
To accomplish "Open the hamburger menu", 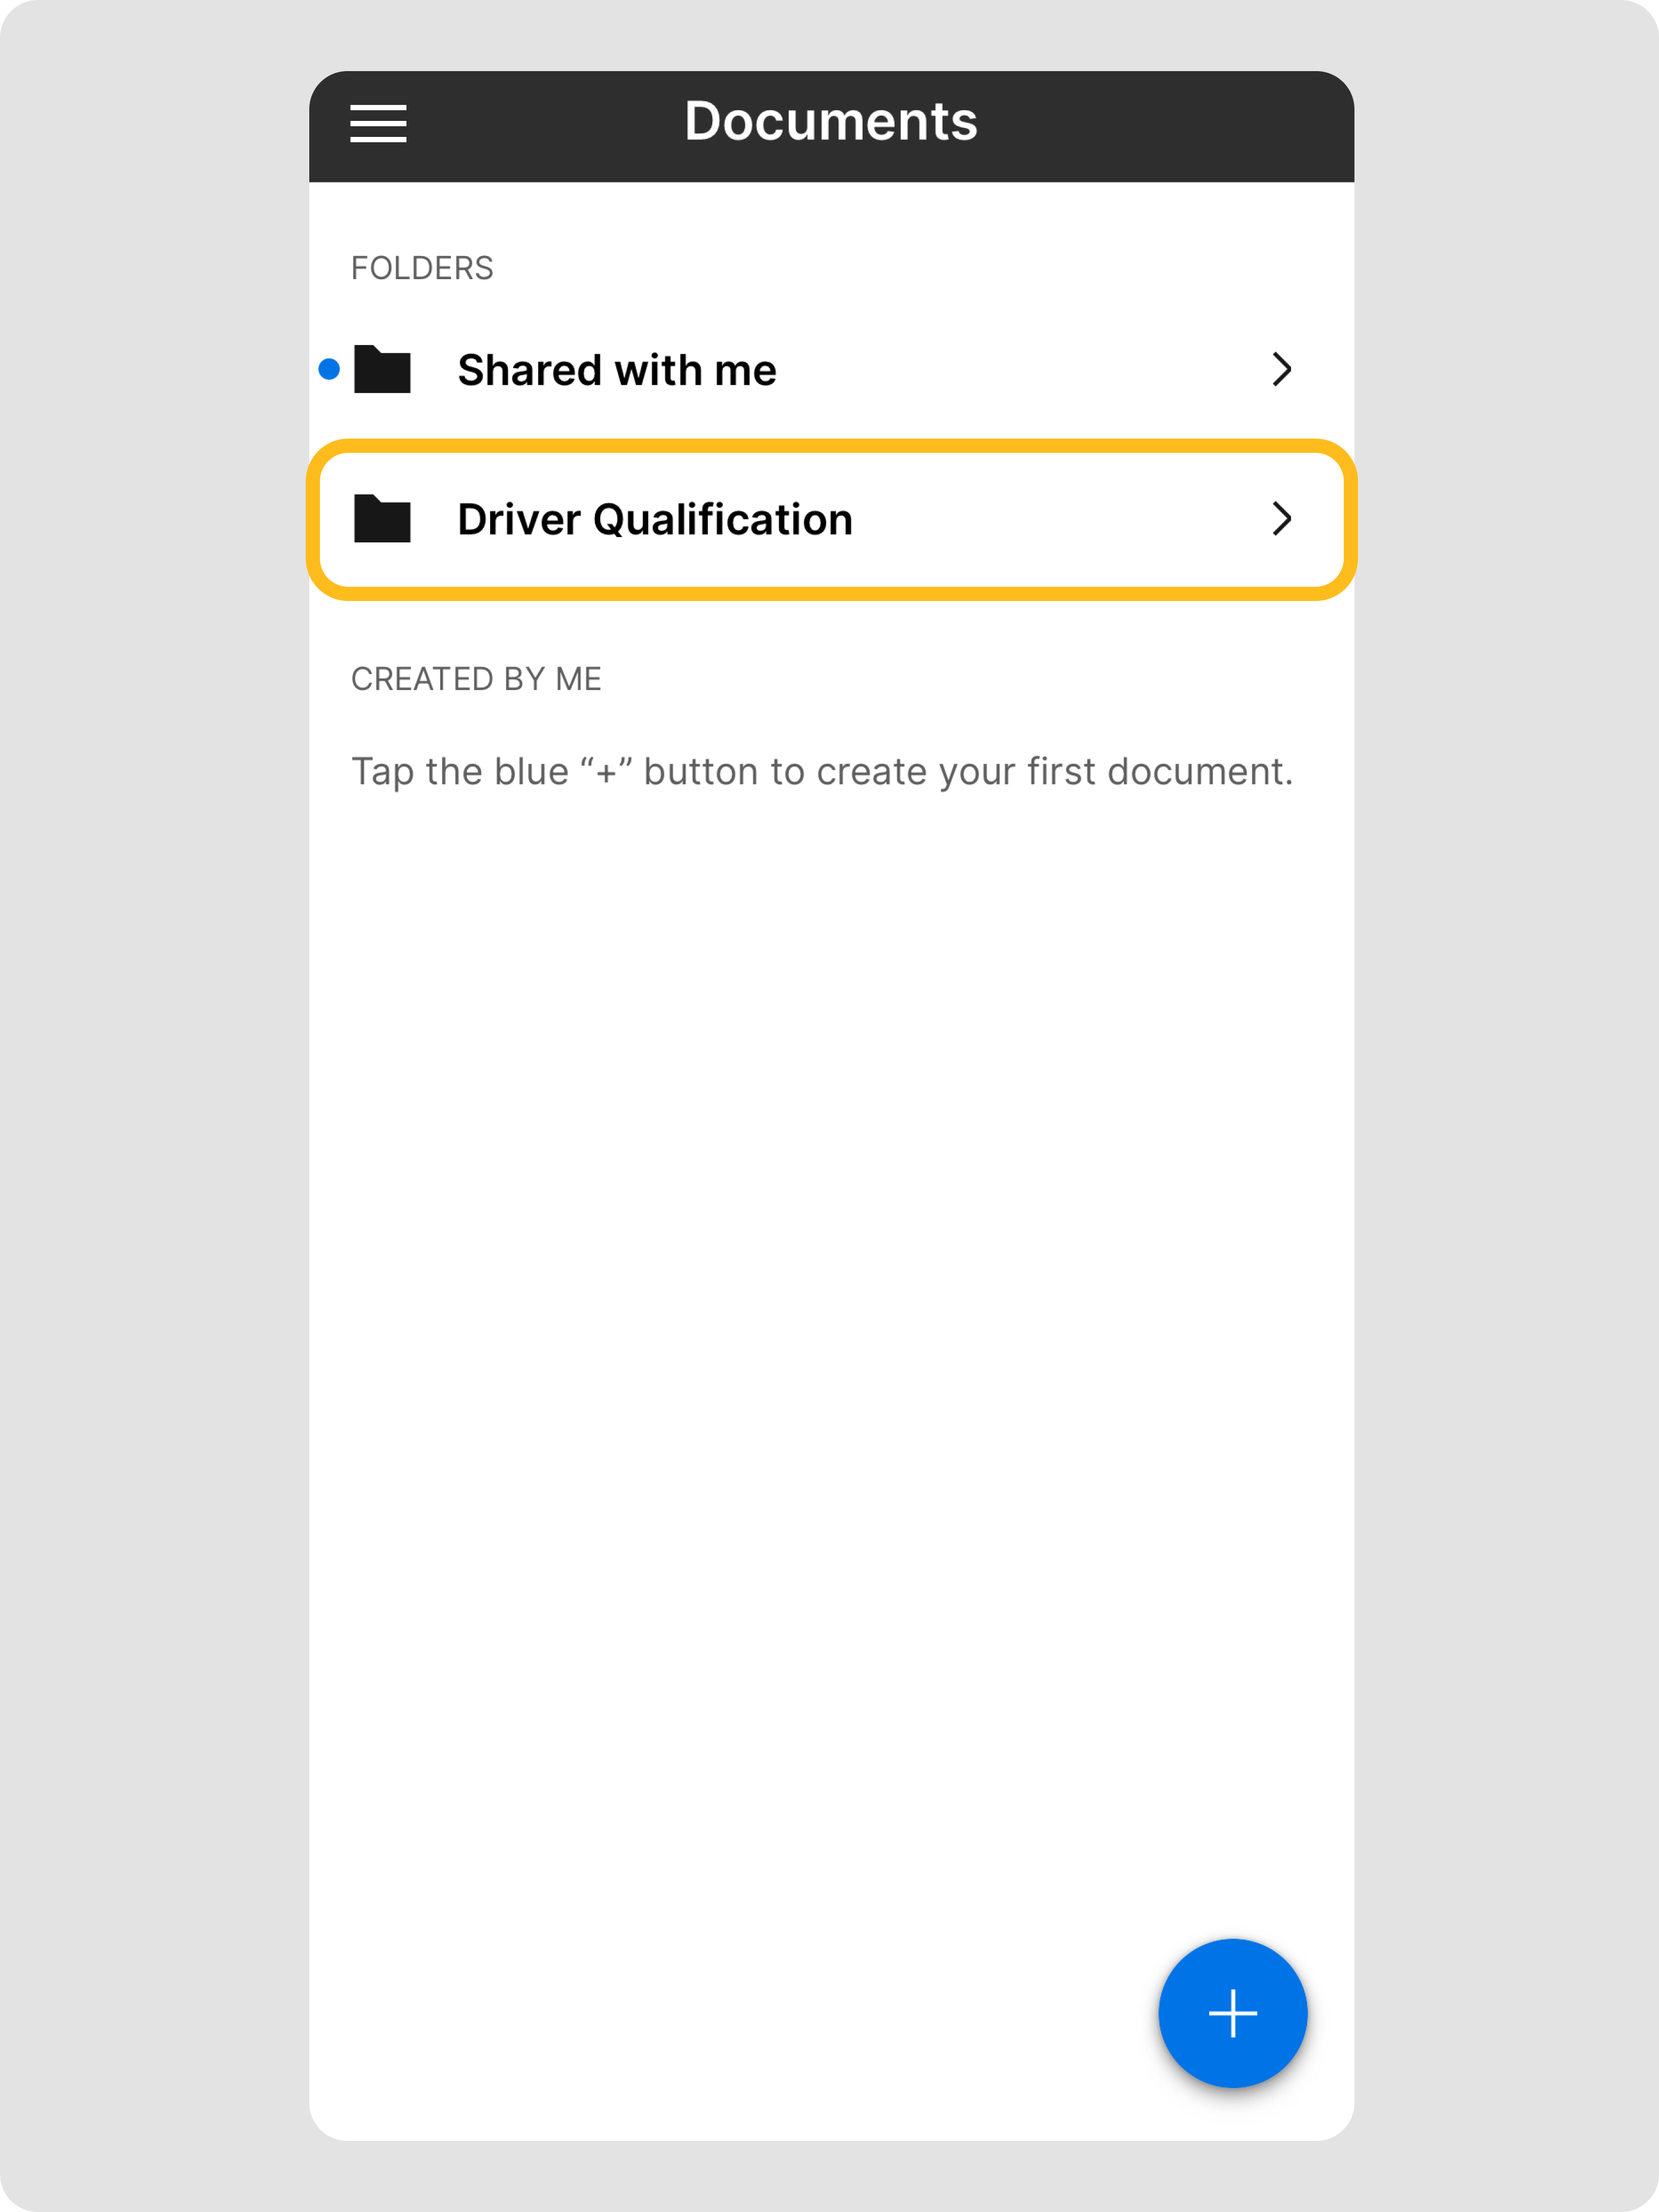I will point(378,123).
